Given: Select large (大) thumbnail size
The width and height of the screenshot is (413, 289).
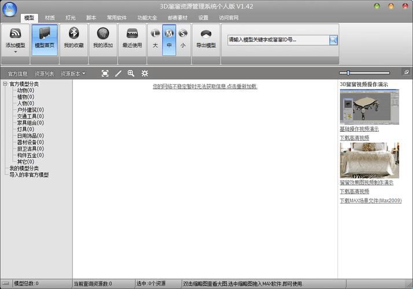Looking at the screenshot, I should point(155,39).
